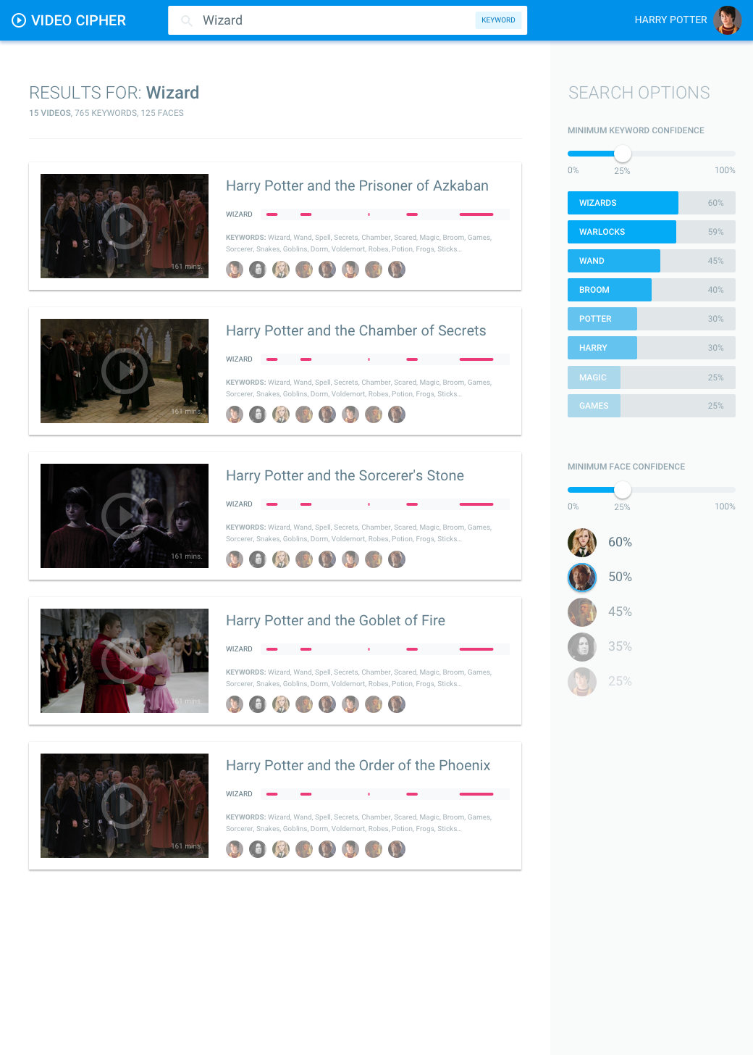This screenshot has width=753, height=1055.
Task: Click Chamber of Secrets wizard timeline bar
Action: [385, 359]
